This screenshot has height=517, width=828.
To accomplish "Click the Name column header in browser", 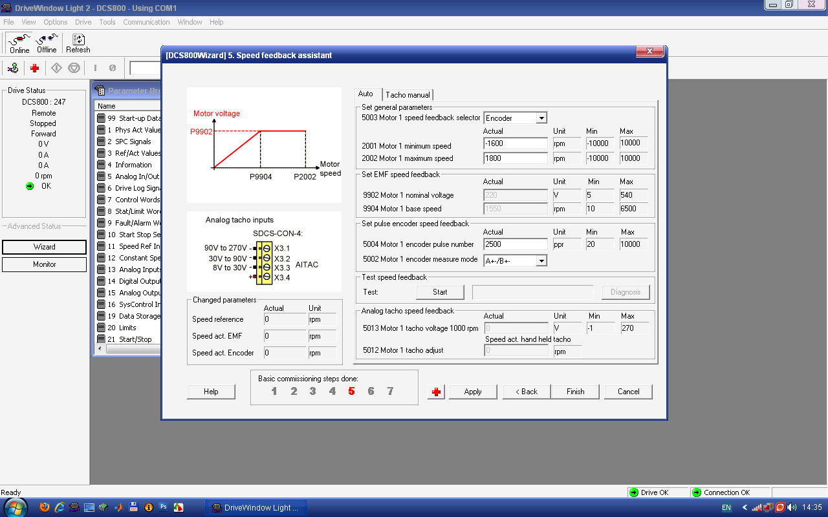I will point(127,106).
